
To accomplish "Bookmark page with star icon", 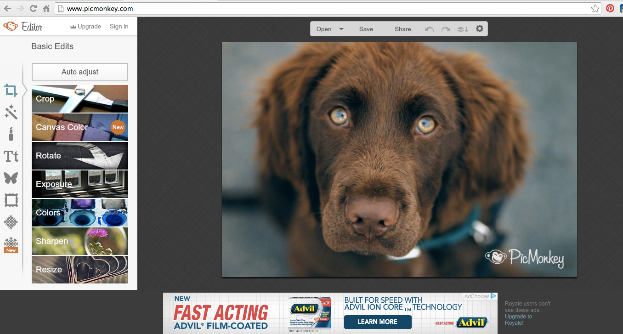I will pyautogui.click(x=595, y=8).
